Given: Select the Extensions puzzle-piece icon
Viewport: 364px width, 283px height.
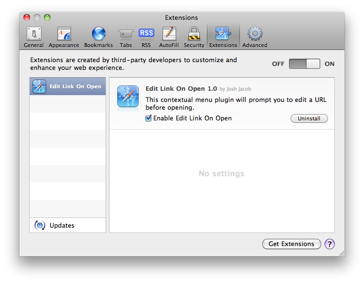Looking at the screenshot, I should point(223,34).
